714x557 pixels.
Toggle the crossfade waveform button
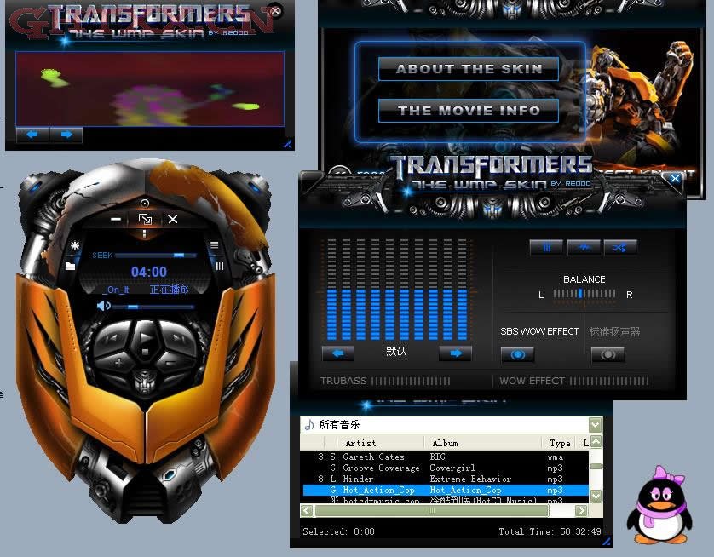click(x=584, y=248)
